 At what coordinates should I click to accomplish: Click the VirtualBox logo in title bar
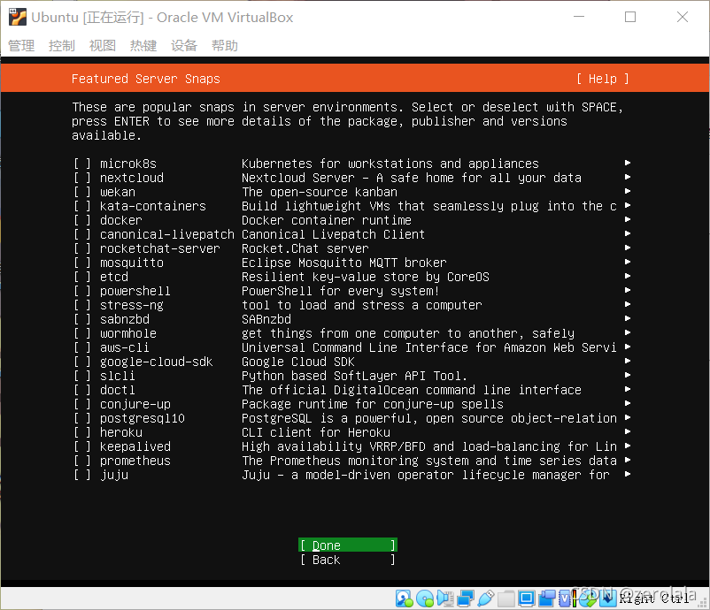17,17
